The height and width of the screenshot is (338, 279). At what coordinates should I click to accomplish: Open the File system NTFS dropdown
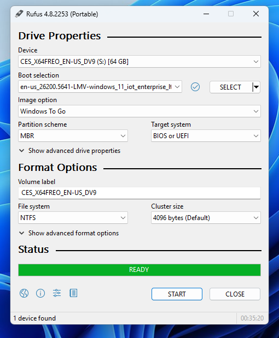73,218
